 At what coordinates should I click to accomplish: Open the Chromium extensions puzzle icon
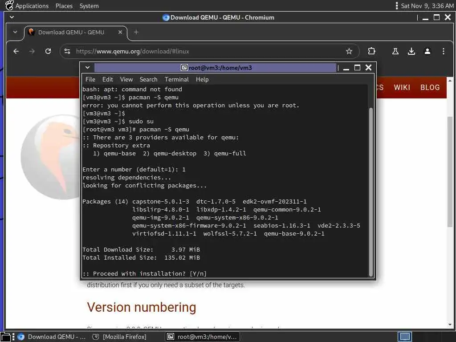coord(371,52)
